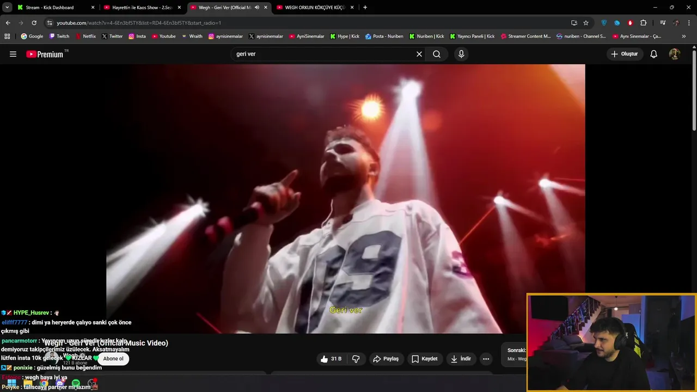Open Chrome from the taskbar
The image size is (697, 392).
pos(44,384)
